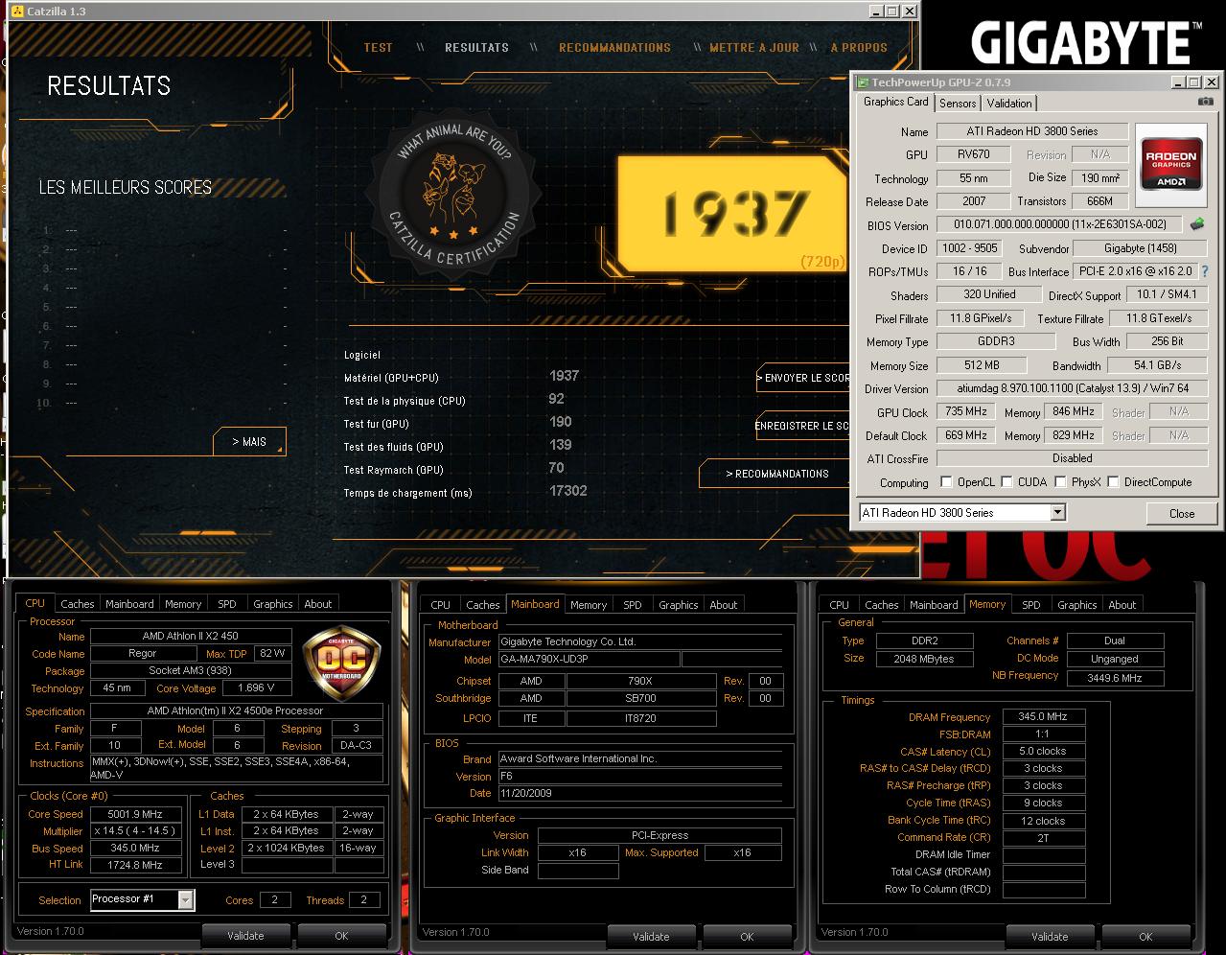Click ENVOYER LE SCORE button
The width and height of the screenshot is (1226, 955).
coord(802,378)
